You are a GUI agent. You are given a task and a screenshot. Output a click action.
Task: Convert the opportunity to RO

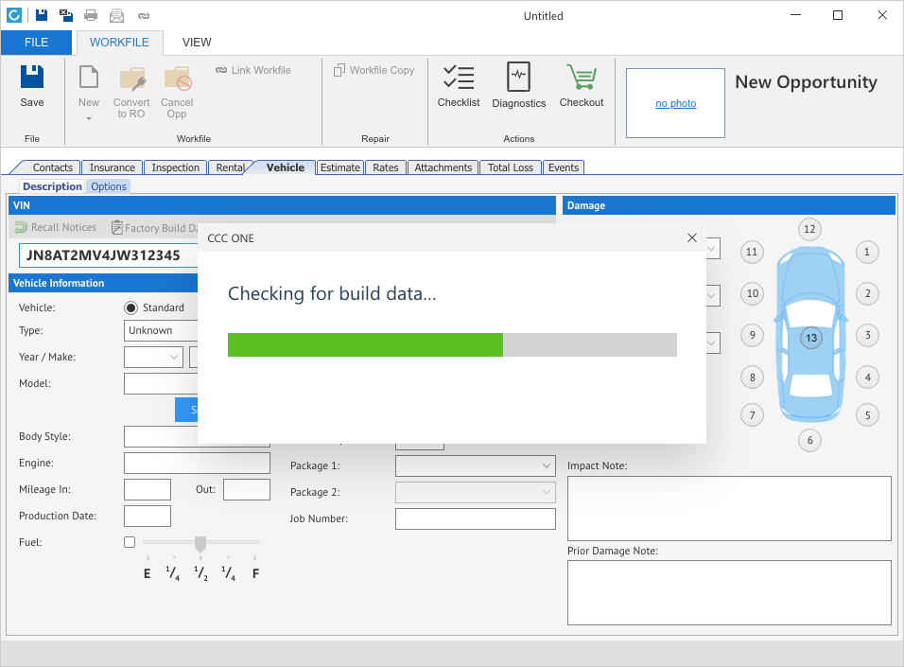pos(131,93)
